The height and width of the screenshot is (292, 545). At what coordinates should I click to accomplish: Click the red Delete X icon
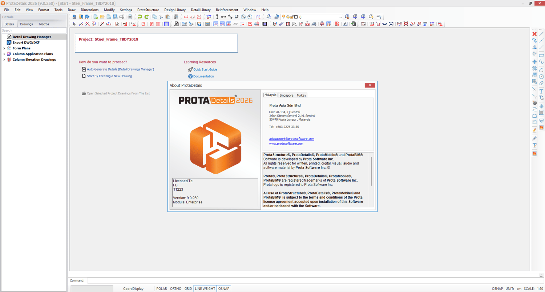[534, 34]
